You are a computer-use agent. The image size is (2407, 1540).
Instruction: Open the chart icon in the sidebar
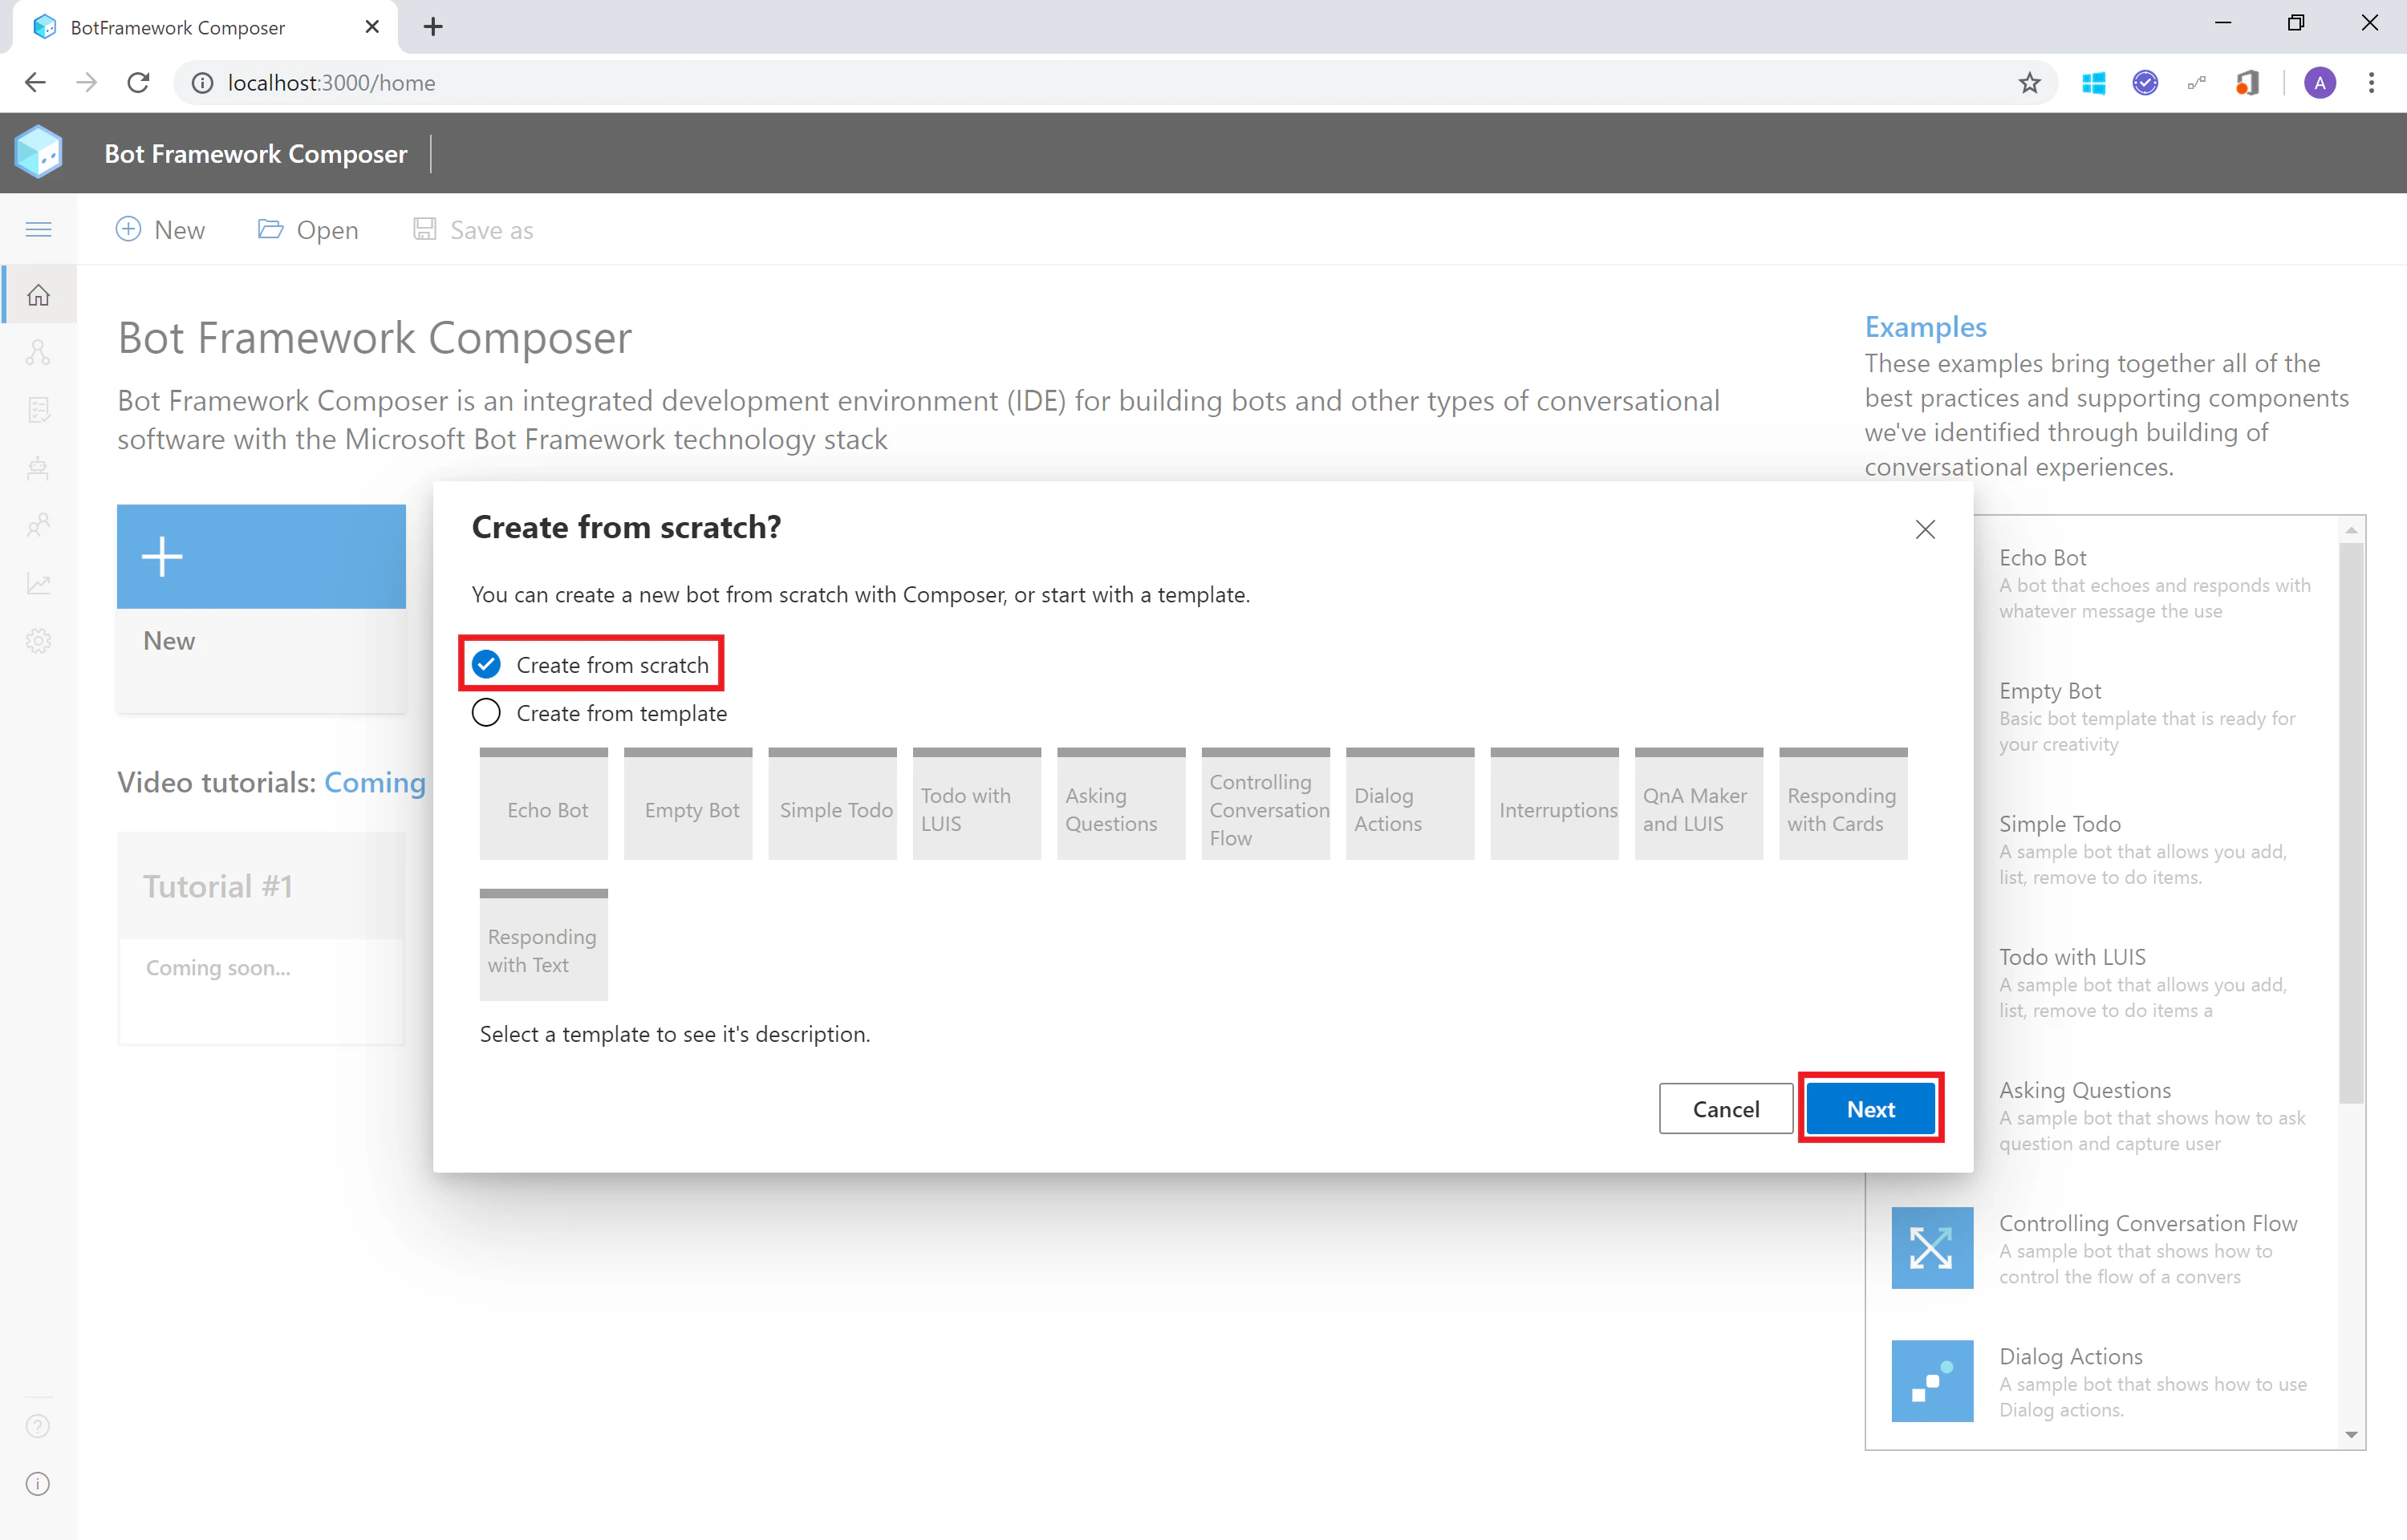(38, 583)
